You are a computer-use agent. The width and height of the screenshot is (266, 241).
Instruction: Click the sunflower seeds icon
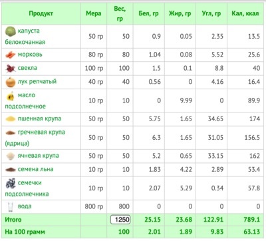11,184
